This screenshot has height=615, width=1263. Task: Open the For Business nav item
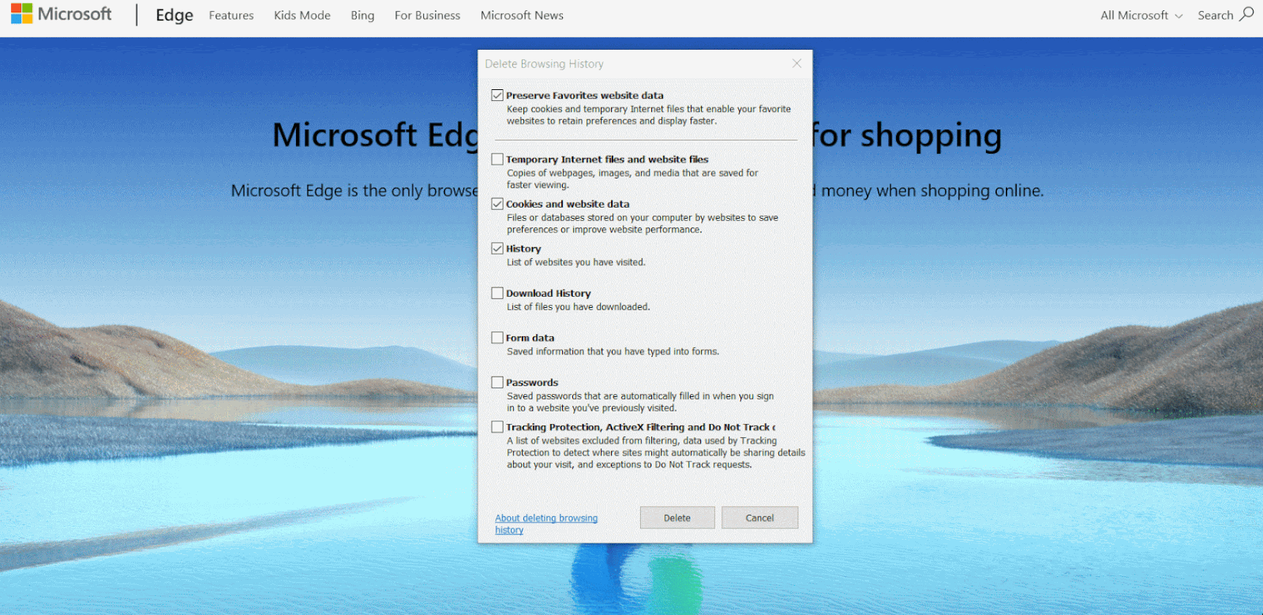tap(428, 15)
